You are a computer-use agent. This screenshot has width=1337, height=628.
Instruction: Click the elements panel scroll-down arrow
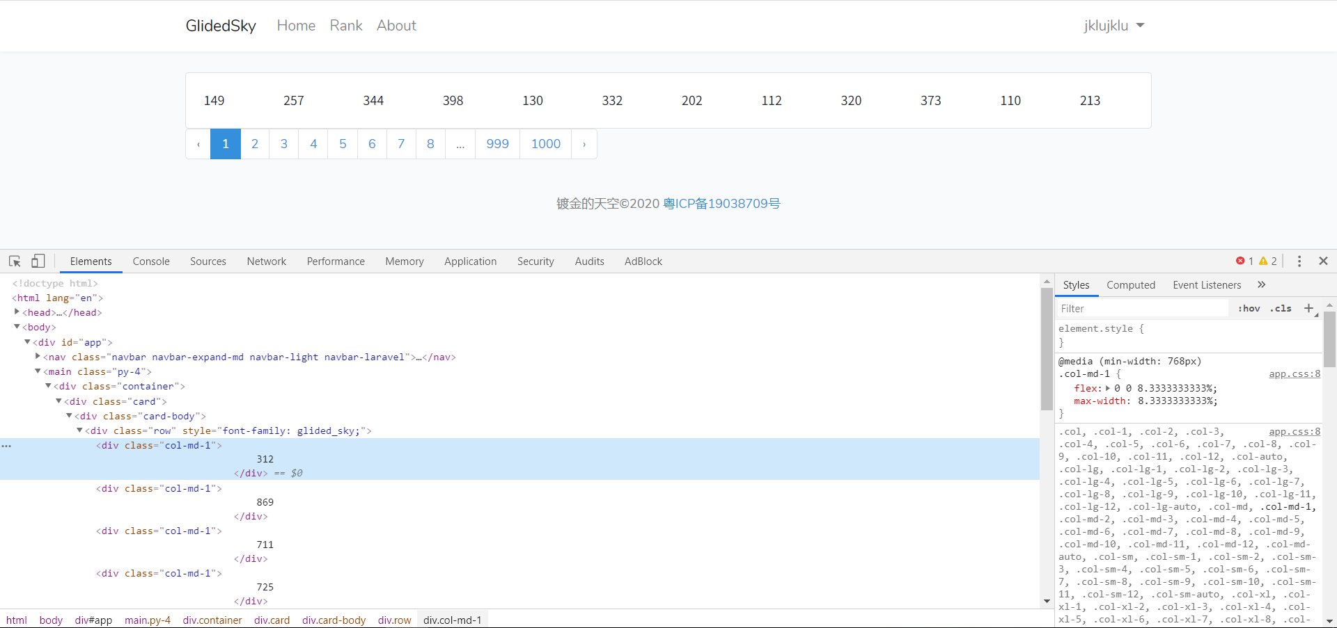1047,602
